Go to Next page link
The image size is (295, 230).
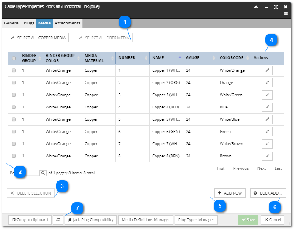(262, 168)
